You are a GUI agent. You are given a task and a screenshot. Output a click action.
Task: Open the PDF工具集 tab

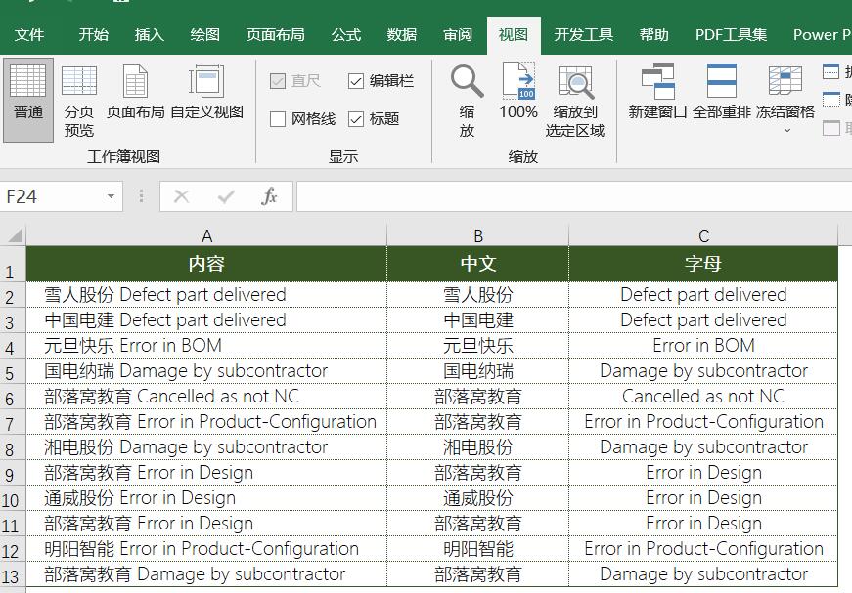(731, 35)
